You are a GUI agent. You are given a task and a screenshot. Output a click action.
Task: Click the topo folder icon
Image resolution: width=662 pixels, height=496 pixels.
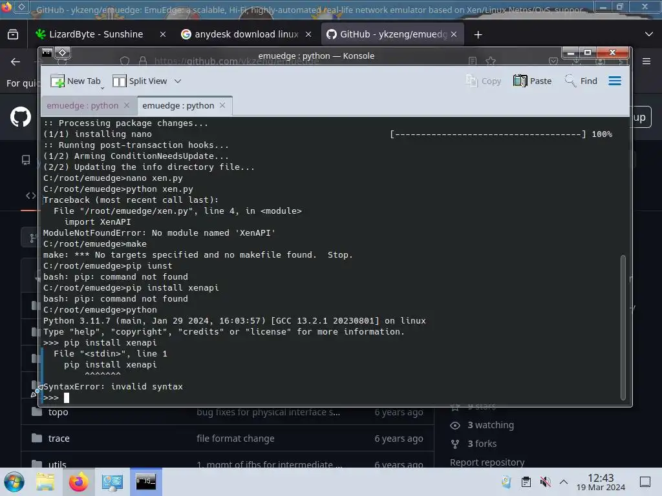(37, 411)
